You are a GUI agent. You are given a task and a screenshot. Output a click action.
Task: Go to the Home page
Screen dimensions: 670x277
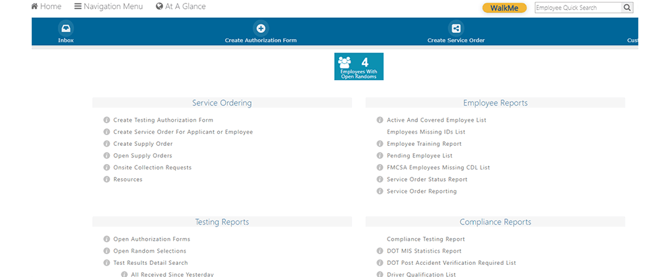(46, 7)
